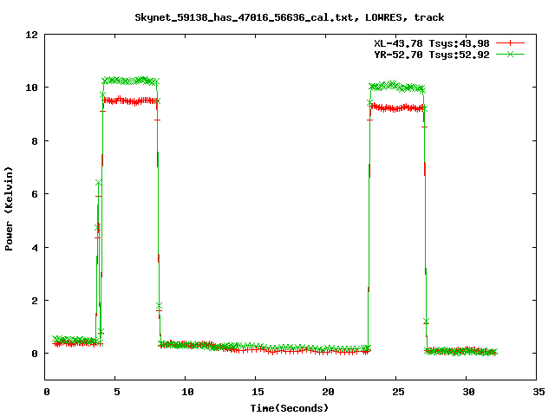
Task: Click the Time(Seconds) axis label
Action: click(289, 408)
